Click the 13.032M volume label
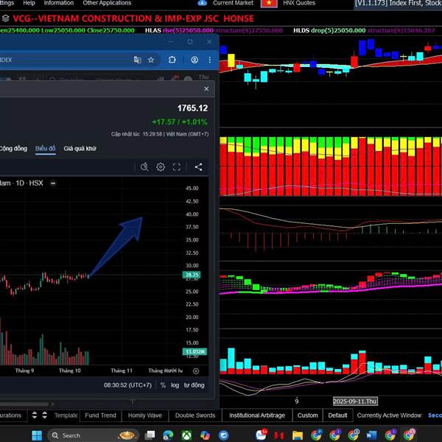Image resolution: width=442 pixels, height=442 pixels. coord(194,351)
